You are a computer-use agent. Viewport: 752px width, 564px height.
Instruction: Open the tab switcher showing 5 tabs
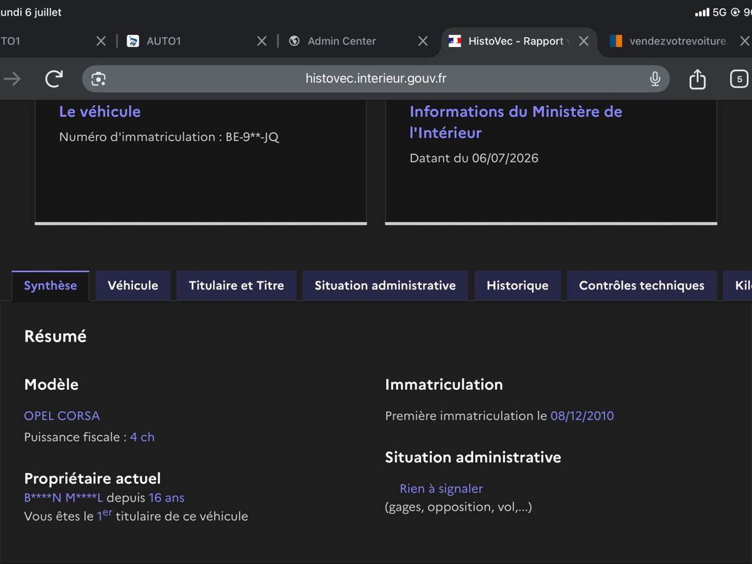point(739,79)
